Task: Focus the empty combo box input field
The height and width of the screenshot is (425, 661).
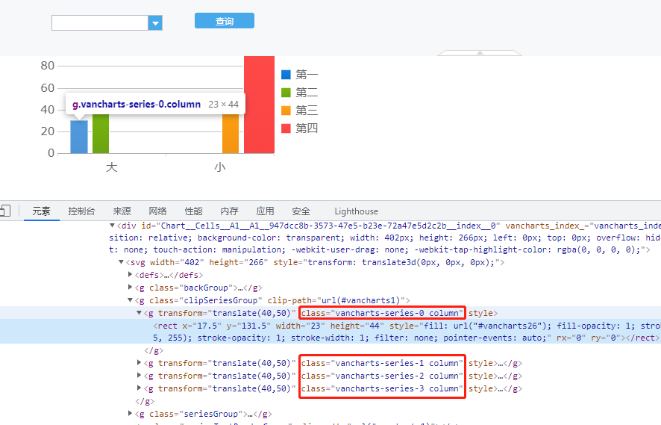Action: click(100, 23)
